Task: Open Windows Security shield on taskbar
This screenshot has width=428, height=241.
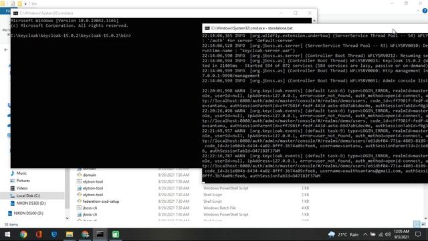Action: 54,234
